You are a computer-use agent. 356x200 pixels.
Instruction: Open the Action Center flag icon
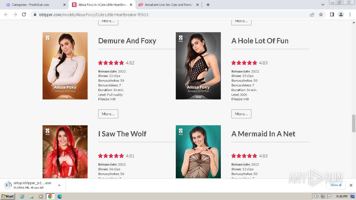tap(330, 196)
